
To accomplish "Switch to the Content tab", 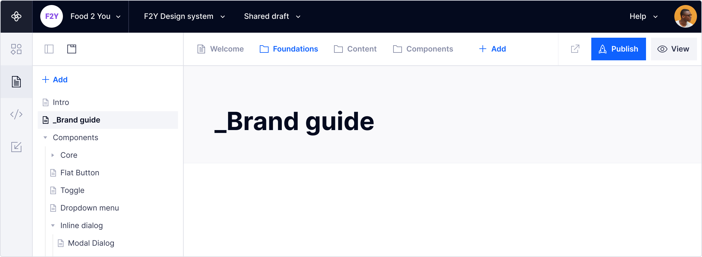I will [x=355, y=49].
